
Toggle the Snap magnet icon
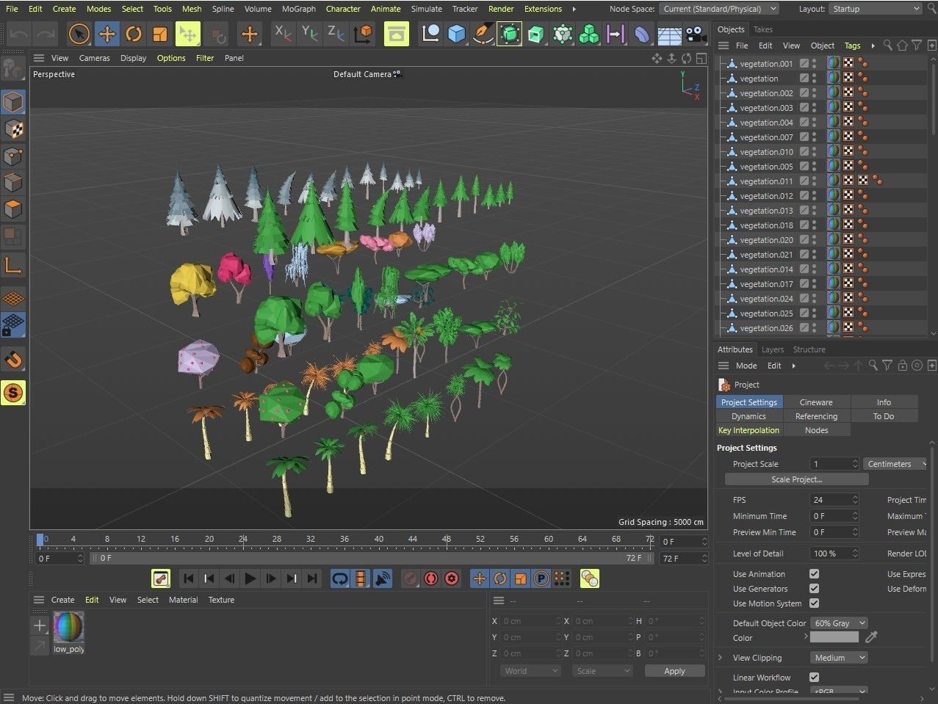pyautogui.click(x=12, y=360)
